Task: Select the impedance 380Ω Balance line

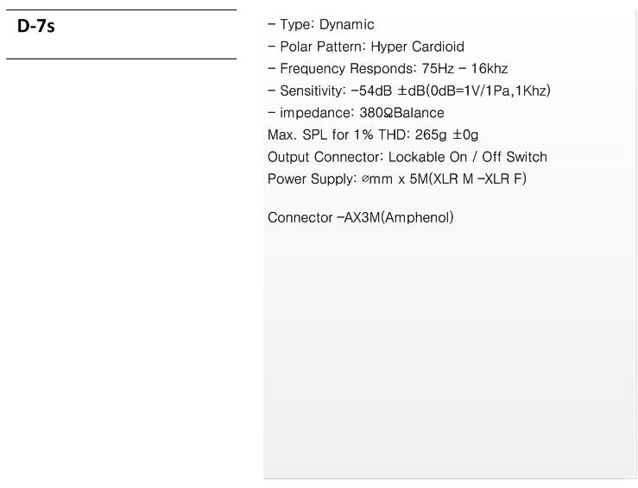Action: pos(356,113)
